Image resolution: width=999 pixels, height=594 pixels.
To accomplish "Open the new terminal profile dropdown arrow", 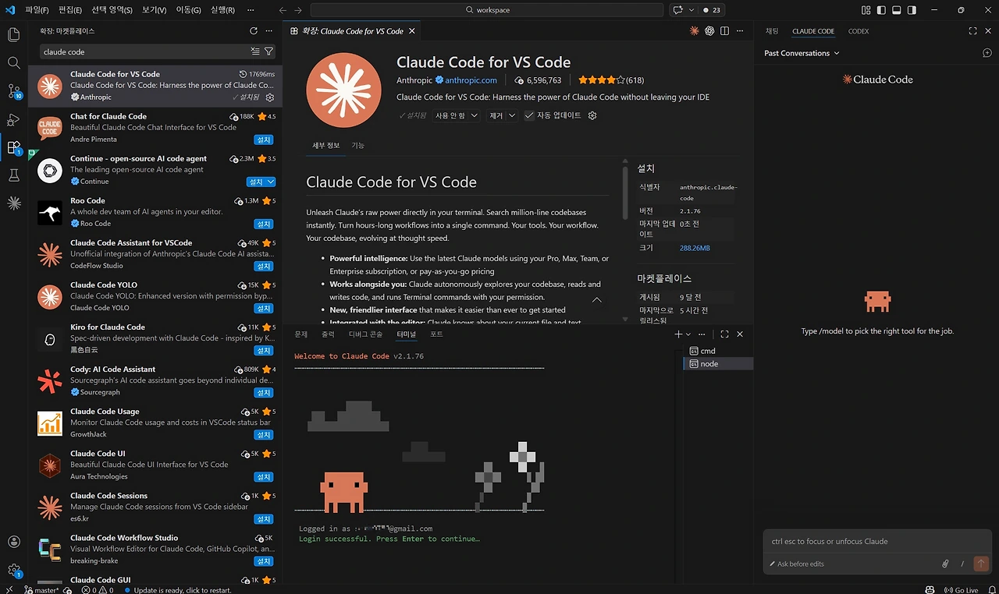I will (x=688, y=334).
